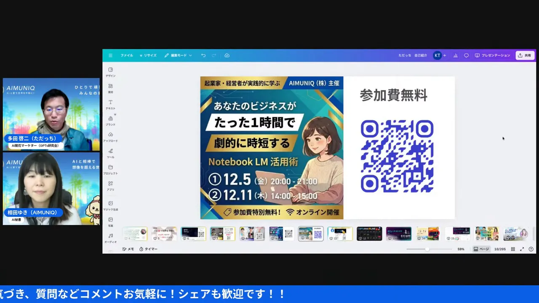
Task: Toggle the grid view in status bar
Action: 513,249
